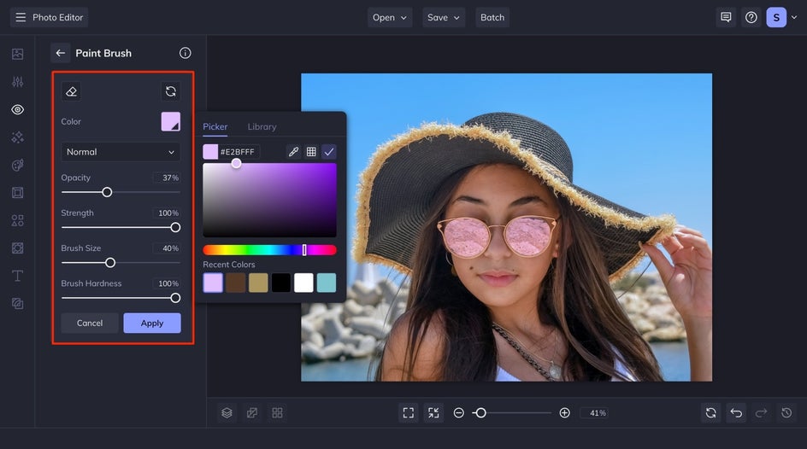Open the Textures sidebar icon
This screenshot has height=449, width=807.
click(x=17, y=248)
